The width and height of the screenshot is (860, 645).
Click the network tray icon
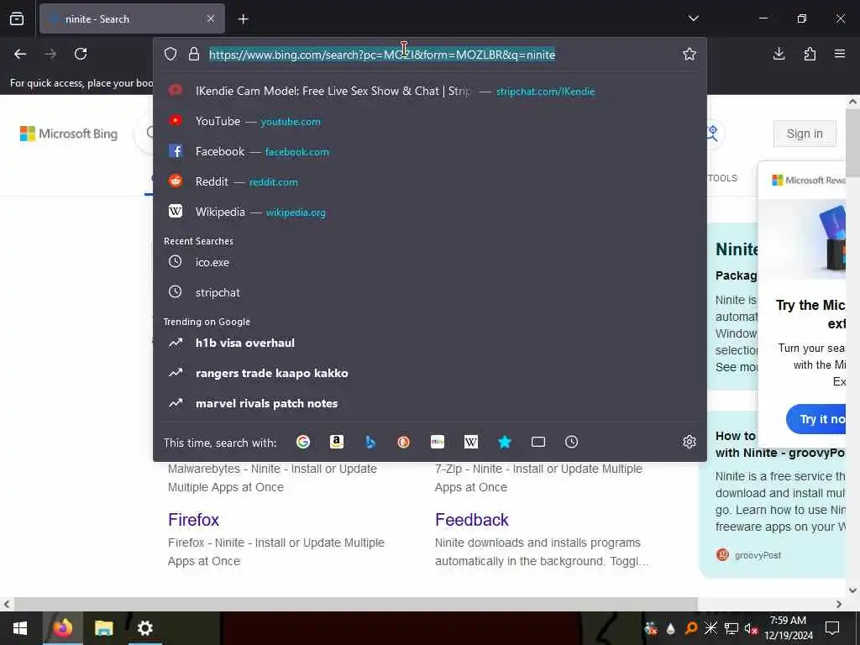[x=732, y=628]
